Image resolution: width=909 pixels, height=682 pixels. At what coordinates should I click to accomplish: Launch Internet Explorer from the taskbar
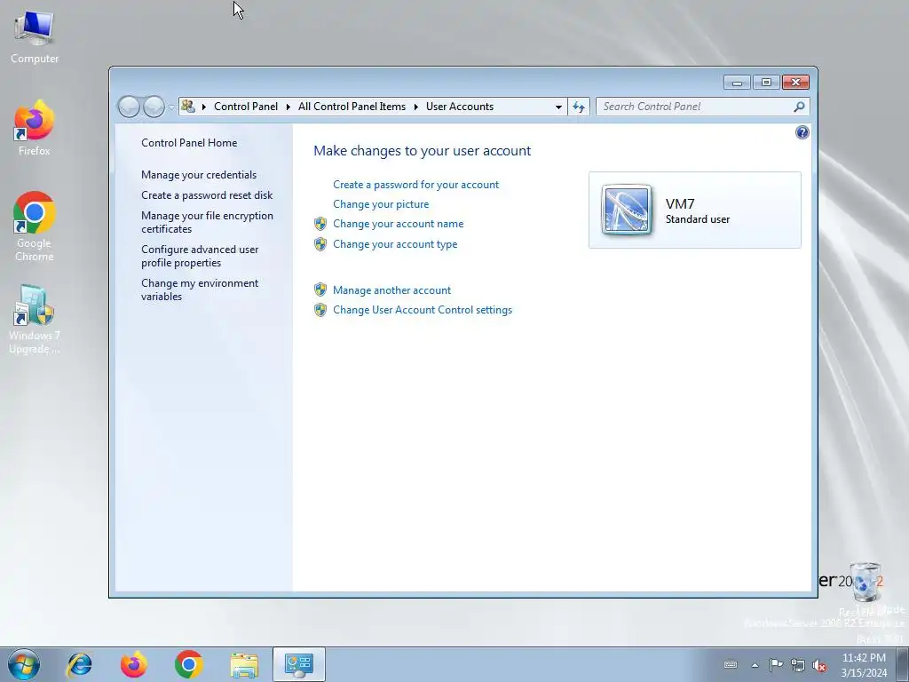point(79,664)
